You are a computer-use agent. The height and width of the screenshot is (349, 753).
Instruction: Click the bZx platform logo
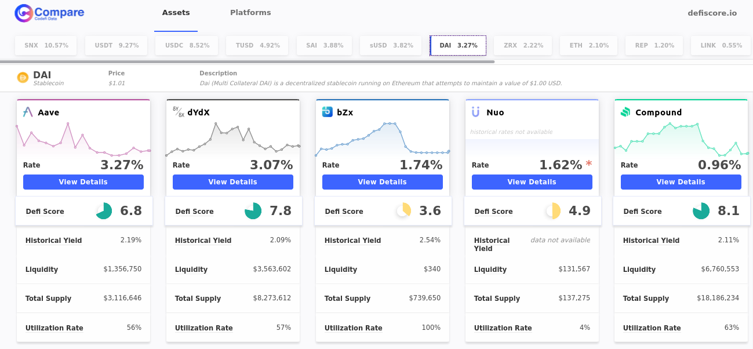[x=326, y=112]
